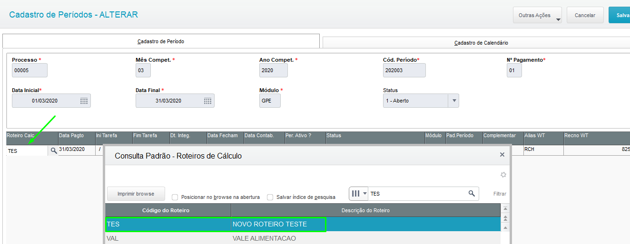Open the Outras Ações dropdown

click(x=537, y=15)
